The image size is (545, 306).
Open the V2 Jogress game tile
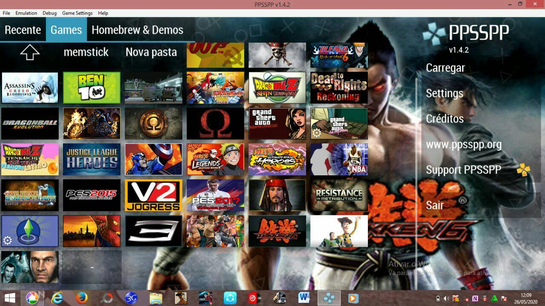click(153, 195)
